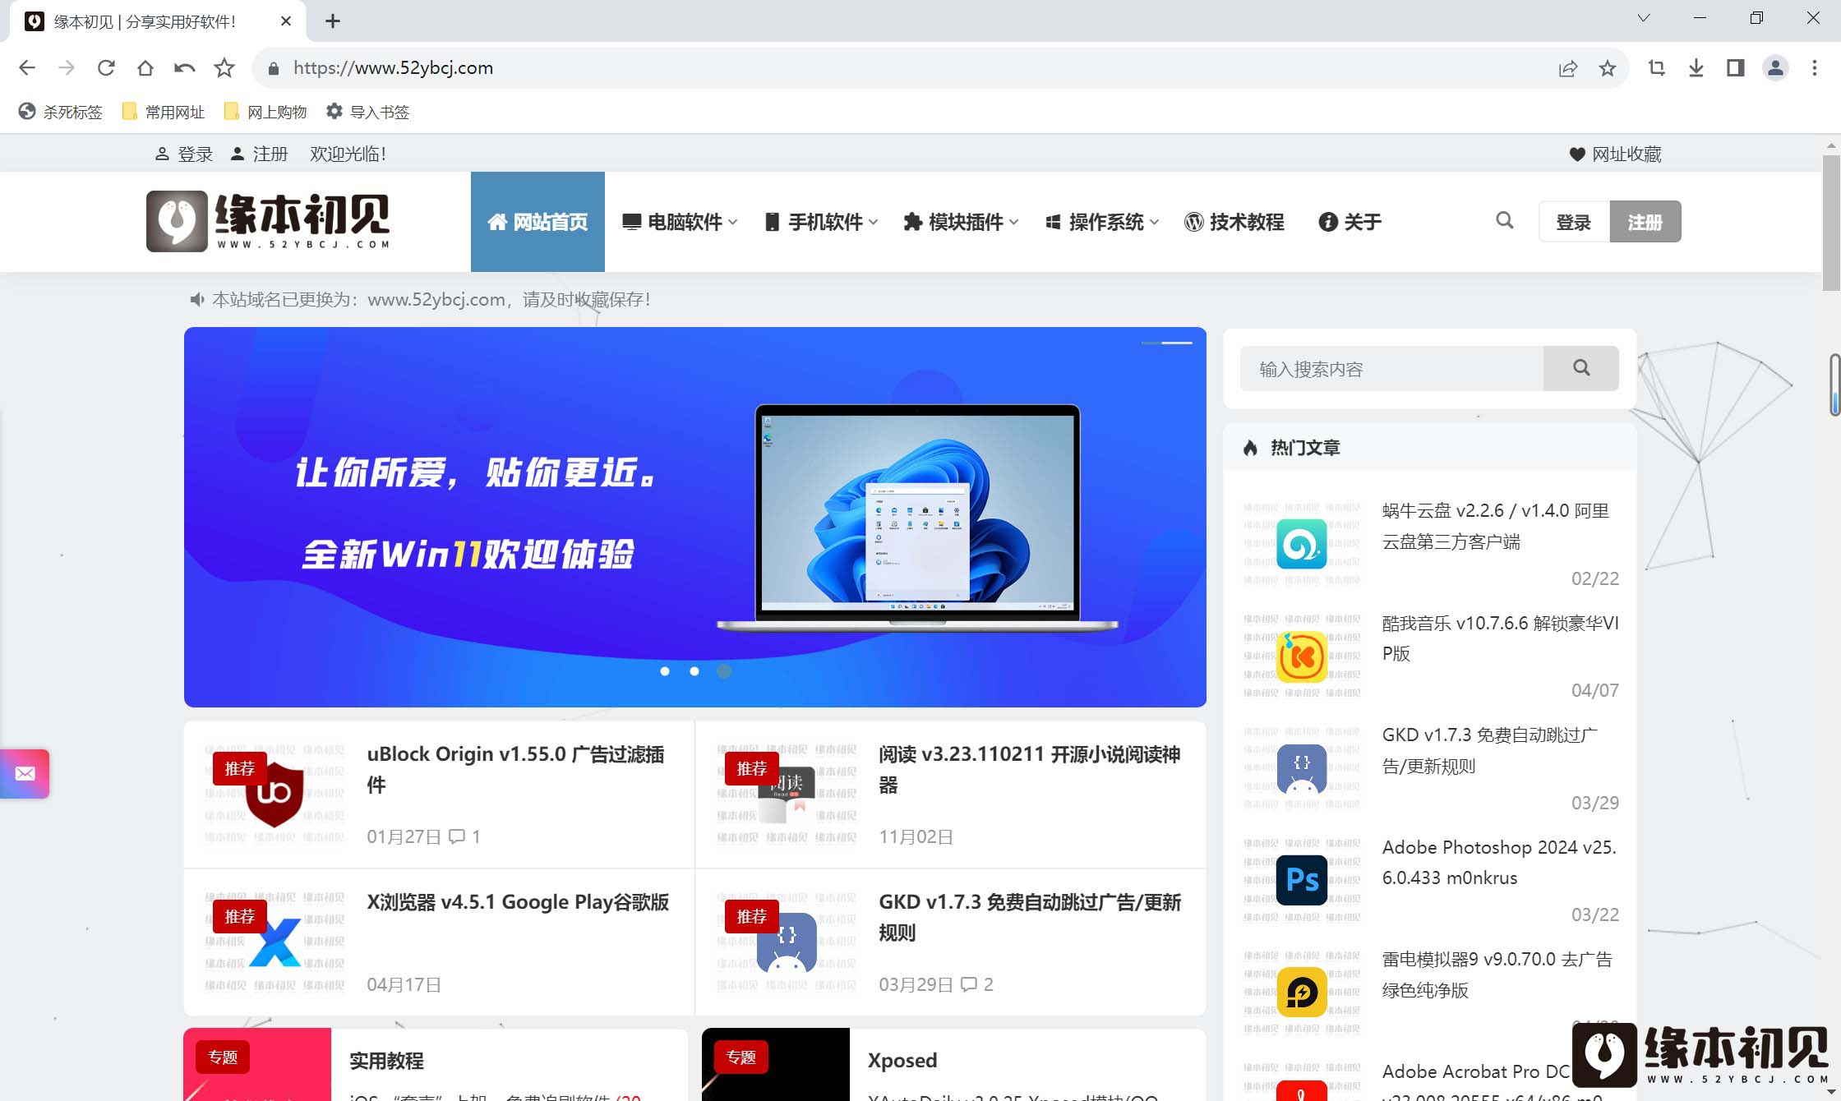Screen dimensions: 1841x1101
Task: Click the undo close tab arrow icon
Action: 185,68
